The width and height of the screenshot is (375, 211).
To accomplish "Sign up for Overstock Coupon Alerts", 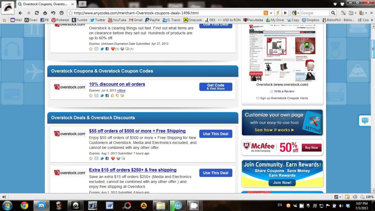I will pos(284,98).
